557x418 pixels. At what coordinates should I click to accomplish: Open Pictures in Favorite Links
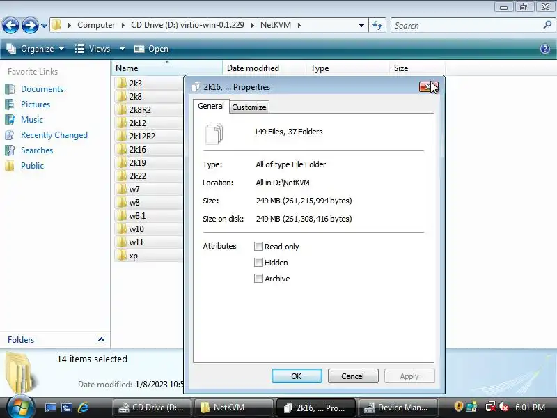point(36,104)
